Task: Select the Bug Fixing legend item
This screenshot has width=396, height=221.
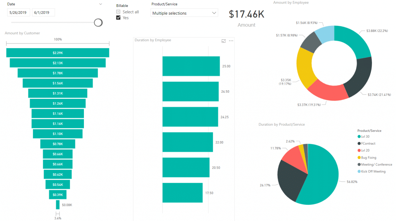Action: 367,157
